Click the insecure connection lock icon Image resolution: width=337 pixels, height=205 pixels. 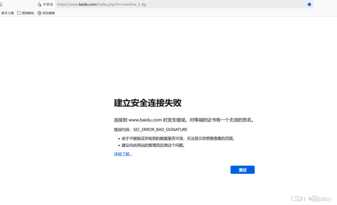39,4
